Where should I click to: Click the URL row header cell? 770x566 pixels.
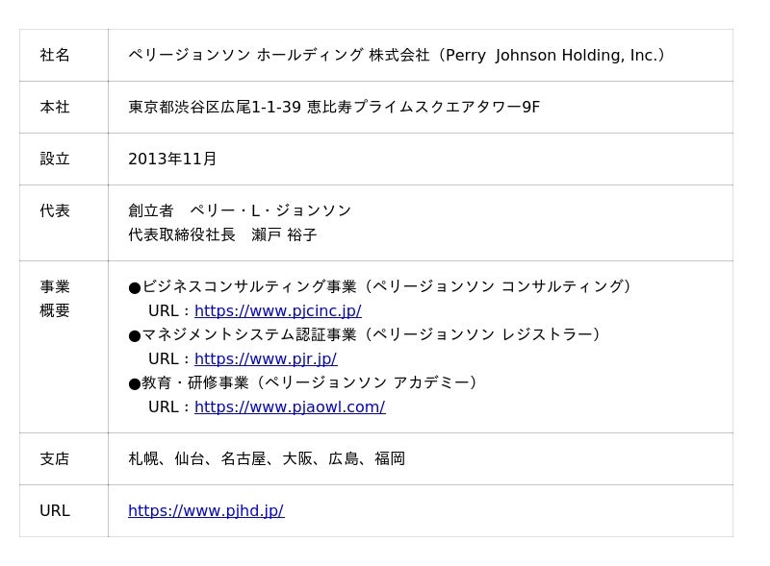tap(64, 511)
